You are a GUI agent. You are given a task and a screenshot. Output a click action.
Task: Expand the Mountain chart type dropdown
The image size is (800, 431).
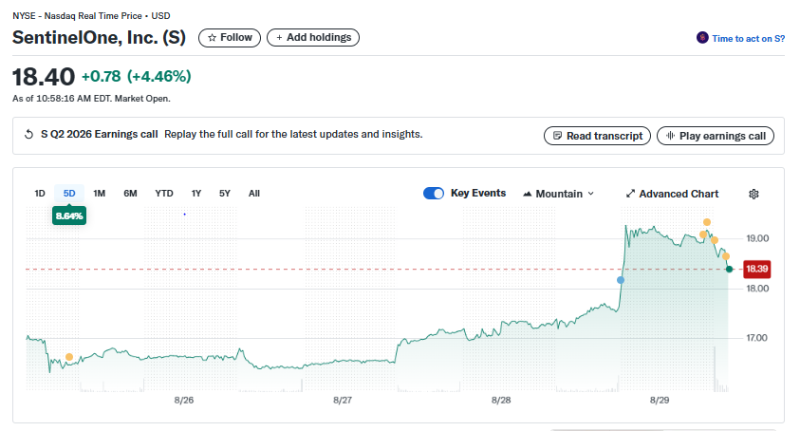tap(559, 194)
